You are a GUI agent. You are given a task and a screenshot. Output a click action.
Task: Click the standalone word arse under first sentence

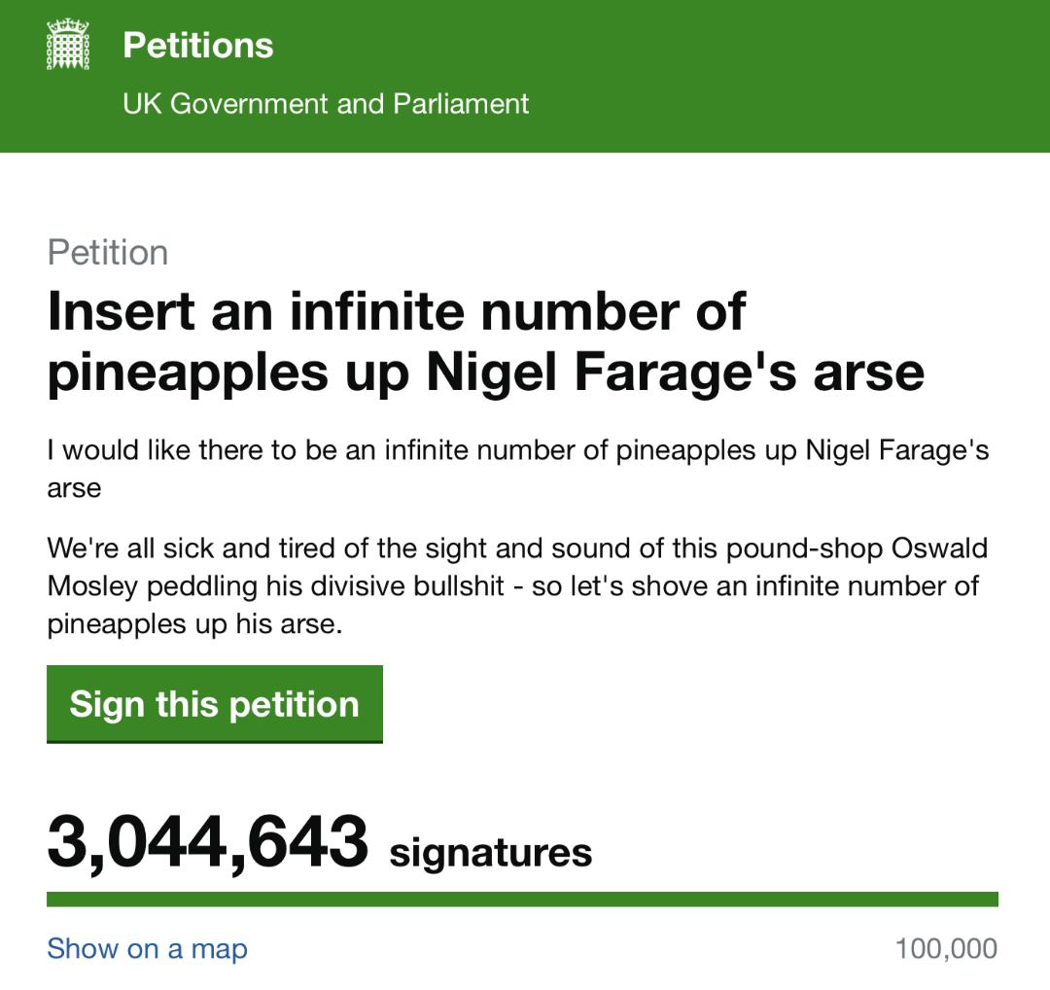(x=74, y=487)
